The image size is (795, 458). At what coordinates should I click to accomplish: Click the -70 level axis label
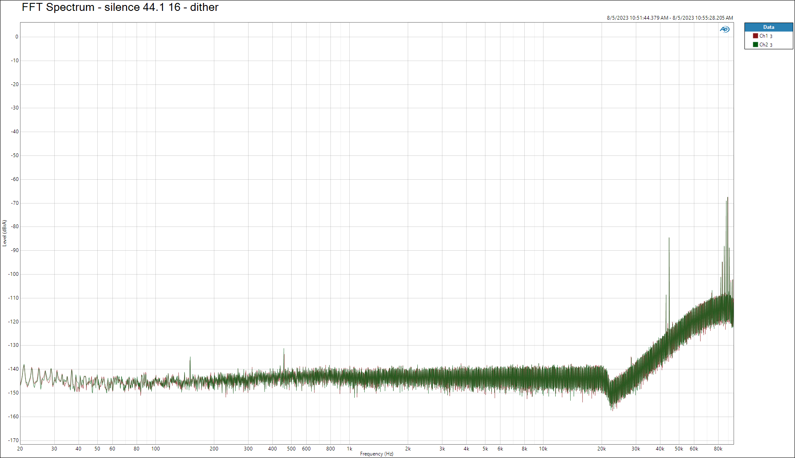15,203
